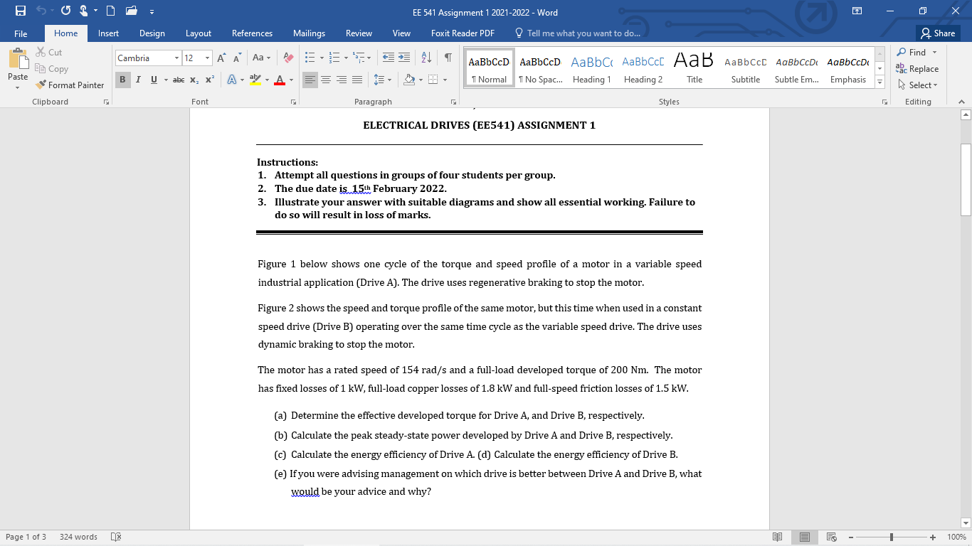Open the References tab
972x546 pixels.
pos(252,33)
